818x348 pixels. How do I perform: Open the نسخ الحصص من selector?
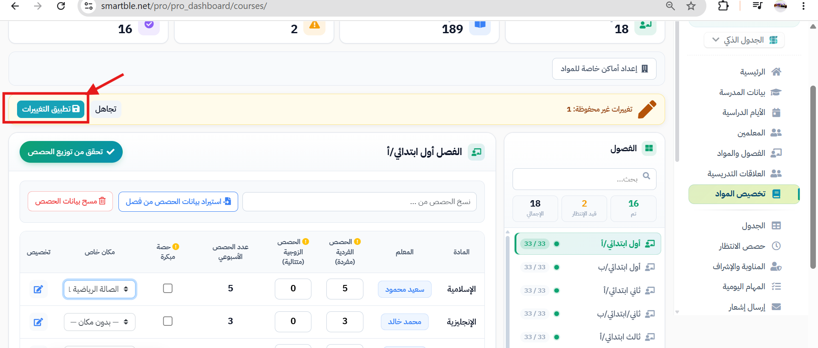pos(360,201)
